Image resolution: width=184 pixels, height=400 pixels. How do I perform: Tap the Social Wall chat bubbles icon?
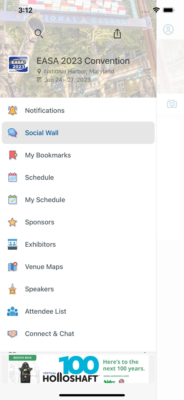pyautogui.click(x=12, y=133)
